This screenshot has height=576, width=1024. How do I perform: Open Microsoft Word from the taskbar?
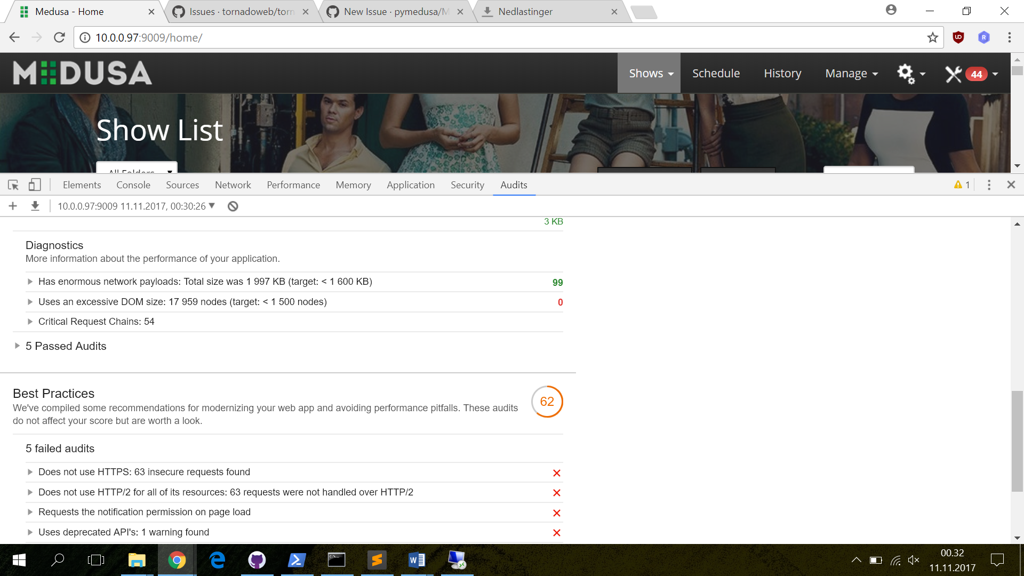417,560
